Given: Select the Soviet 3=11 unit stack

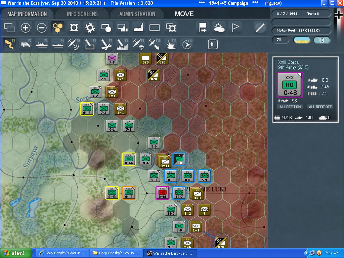Looking at the screenshot, I should (x=164, y=160).
